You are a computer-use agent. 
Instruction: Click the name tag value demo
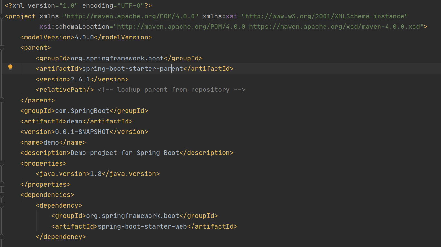point(51,142)
